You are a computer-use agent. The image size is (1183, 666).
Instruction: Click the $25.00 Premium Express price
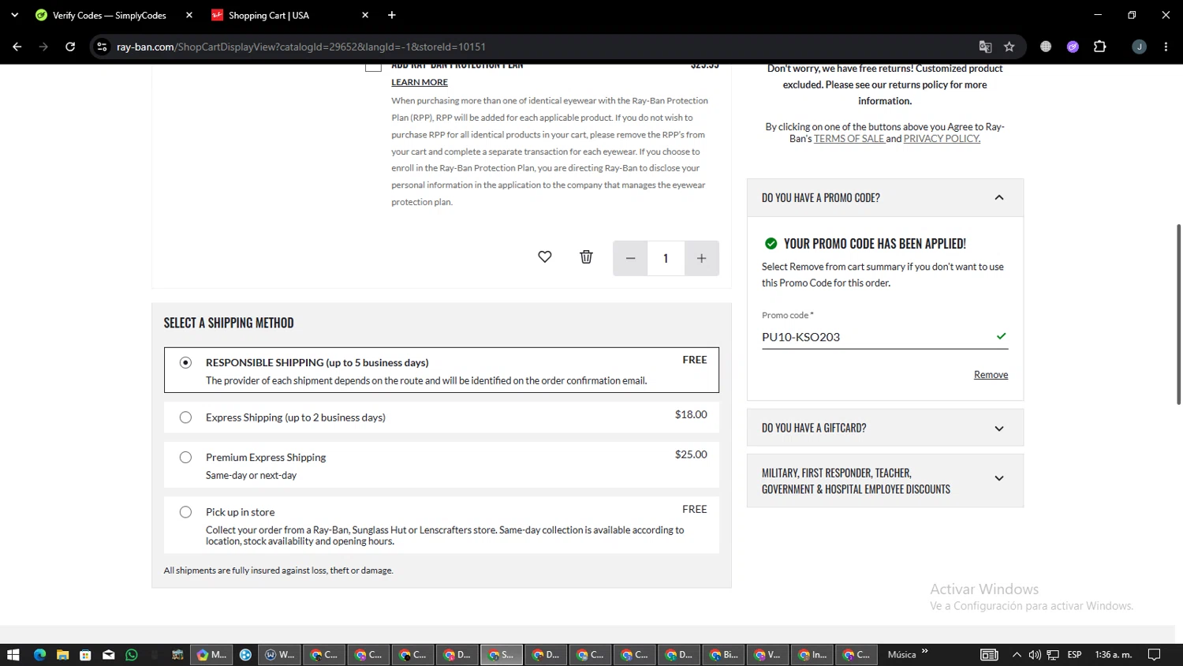tap(691, 455)
